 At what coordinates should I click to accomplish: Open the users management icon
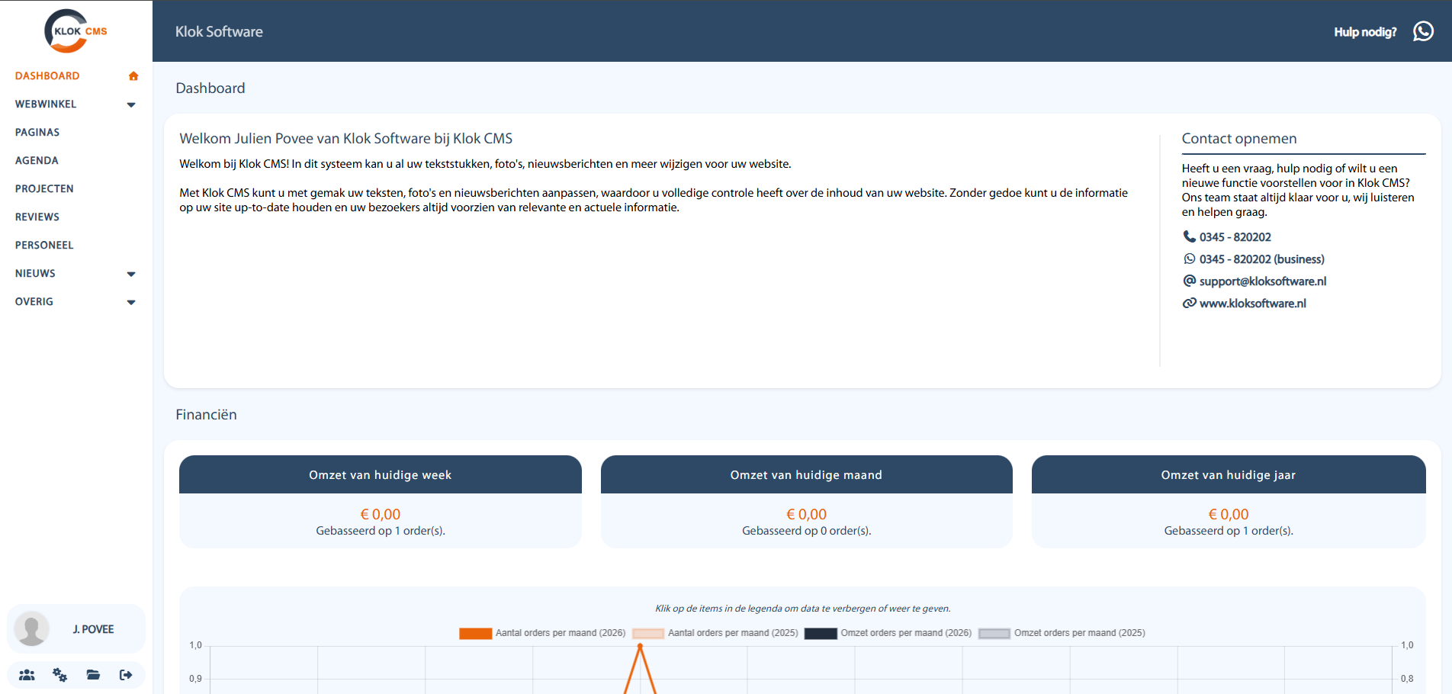(27, 675)
